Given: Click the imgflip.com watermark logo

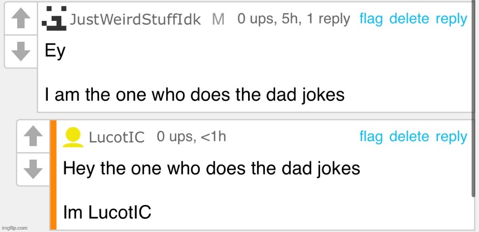Looking at the screenshot, I should [14, 228].
